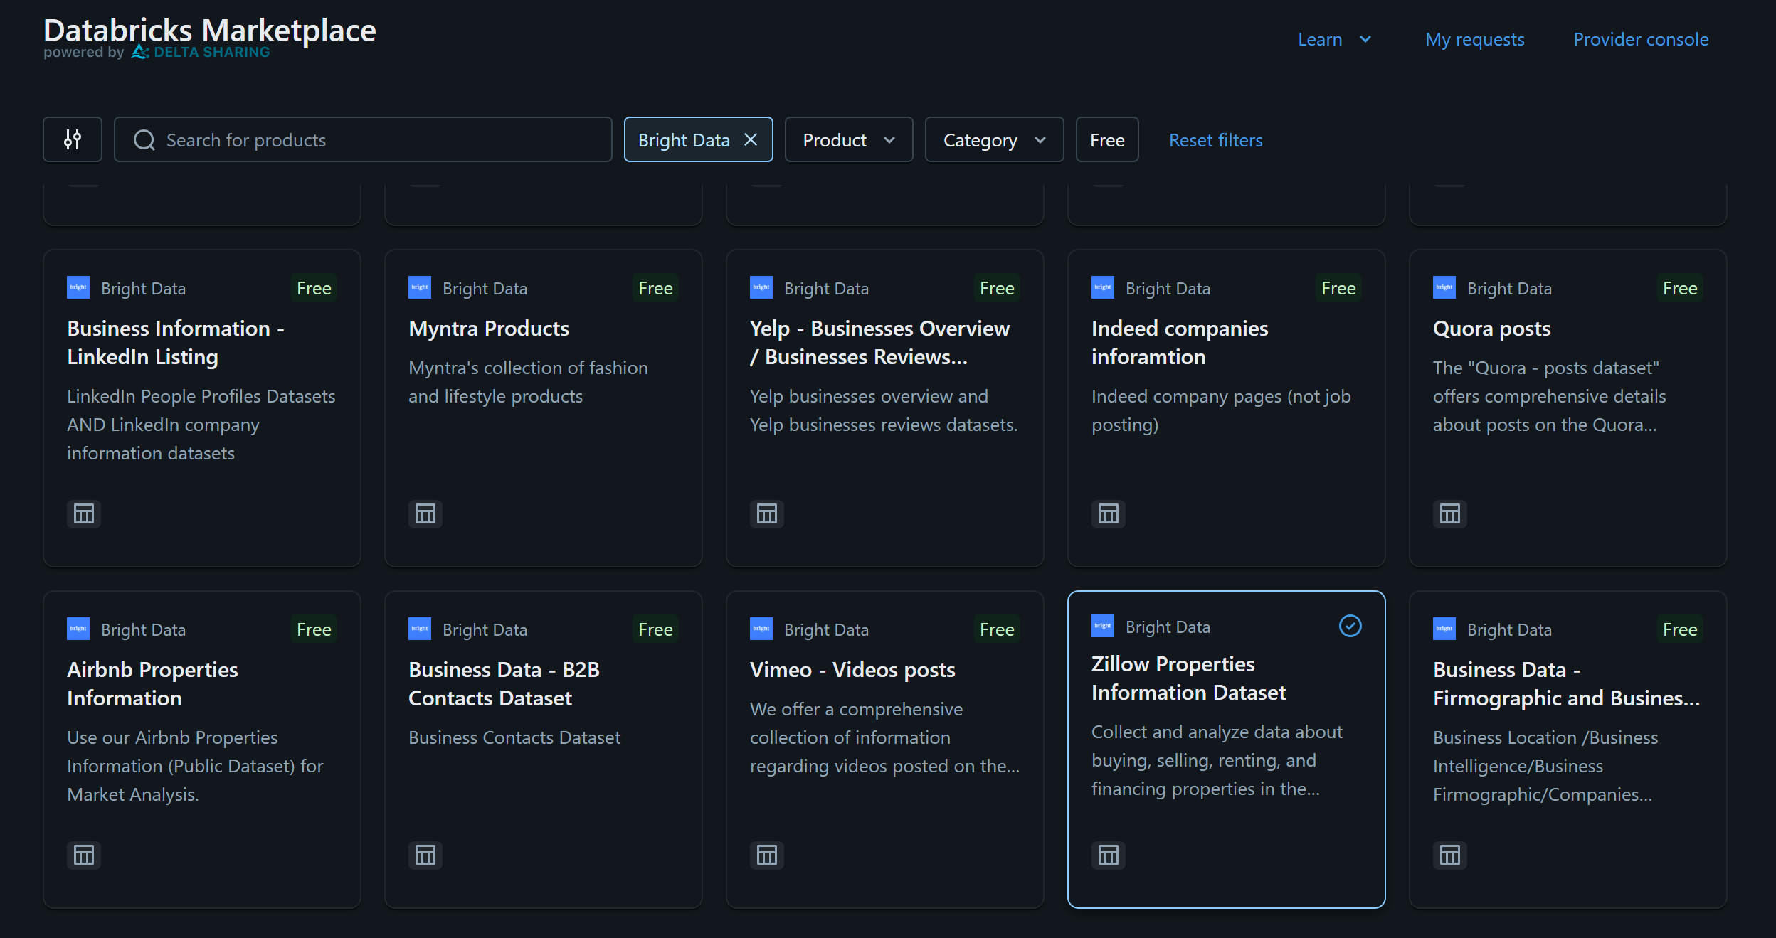Open the Provider console
This screenshot has height=938, width=1776.
[x=1641, y=39]
